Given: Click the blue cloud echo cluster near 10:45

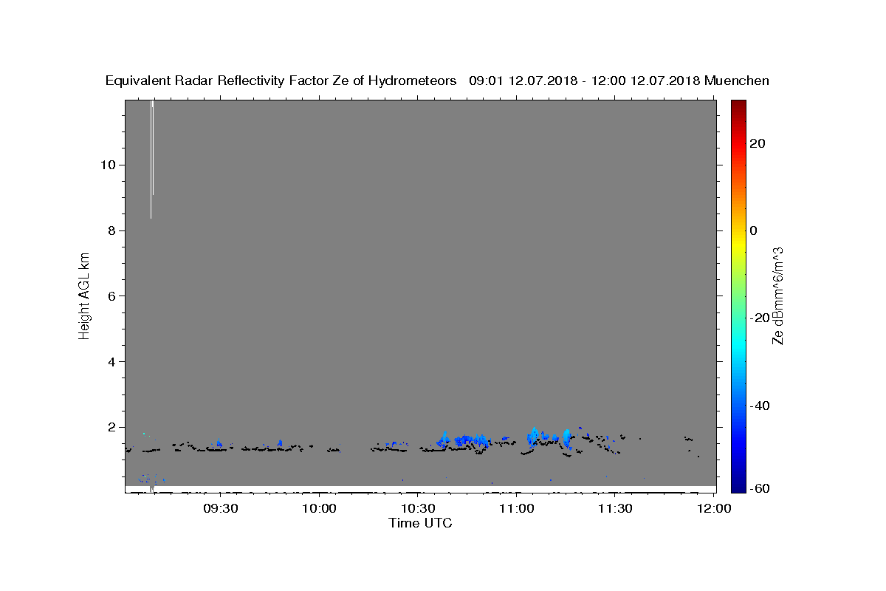Looking at the screenshot, I should point(471,441).
